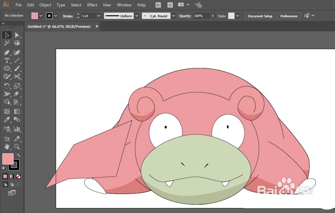Select the Mesh tool
The image size is (335, 213).
[7, 112]
